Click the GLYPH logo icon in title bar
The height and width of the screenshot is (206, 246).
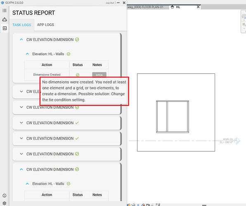[x=2, y=2]
